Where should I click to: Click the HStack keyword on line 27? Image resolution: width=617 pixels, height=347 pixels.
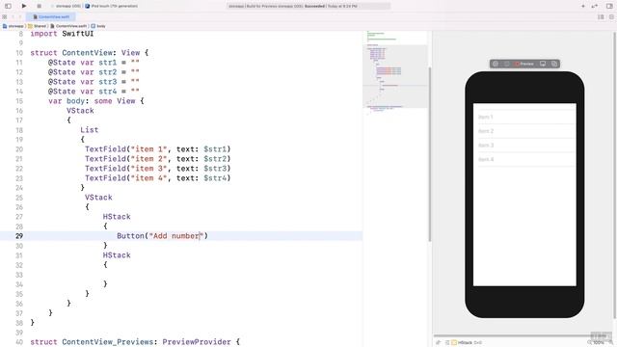coord(117,217)
